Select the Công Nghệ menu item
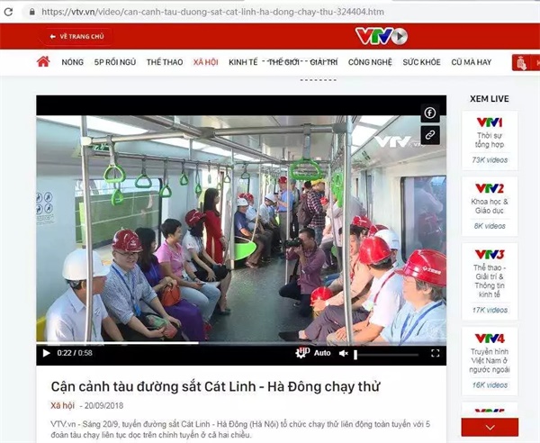Screen dimensions: 540x443 tap(370, 62)
